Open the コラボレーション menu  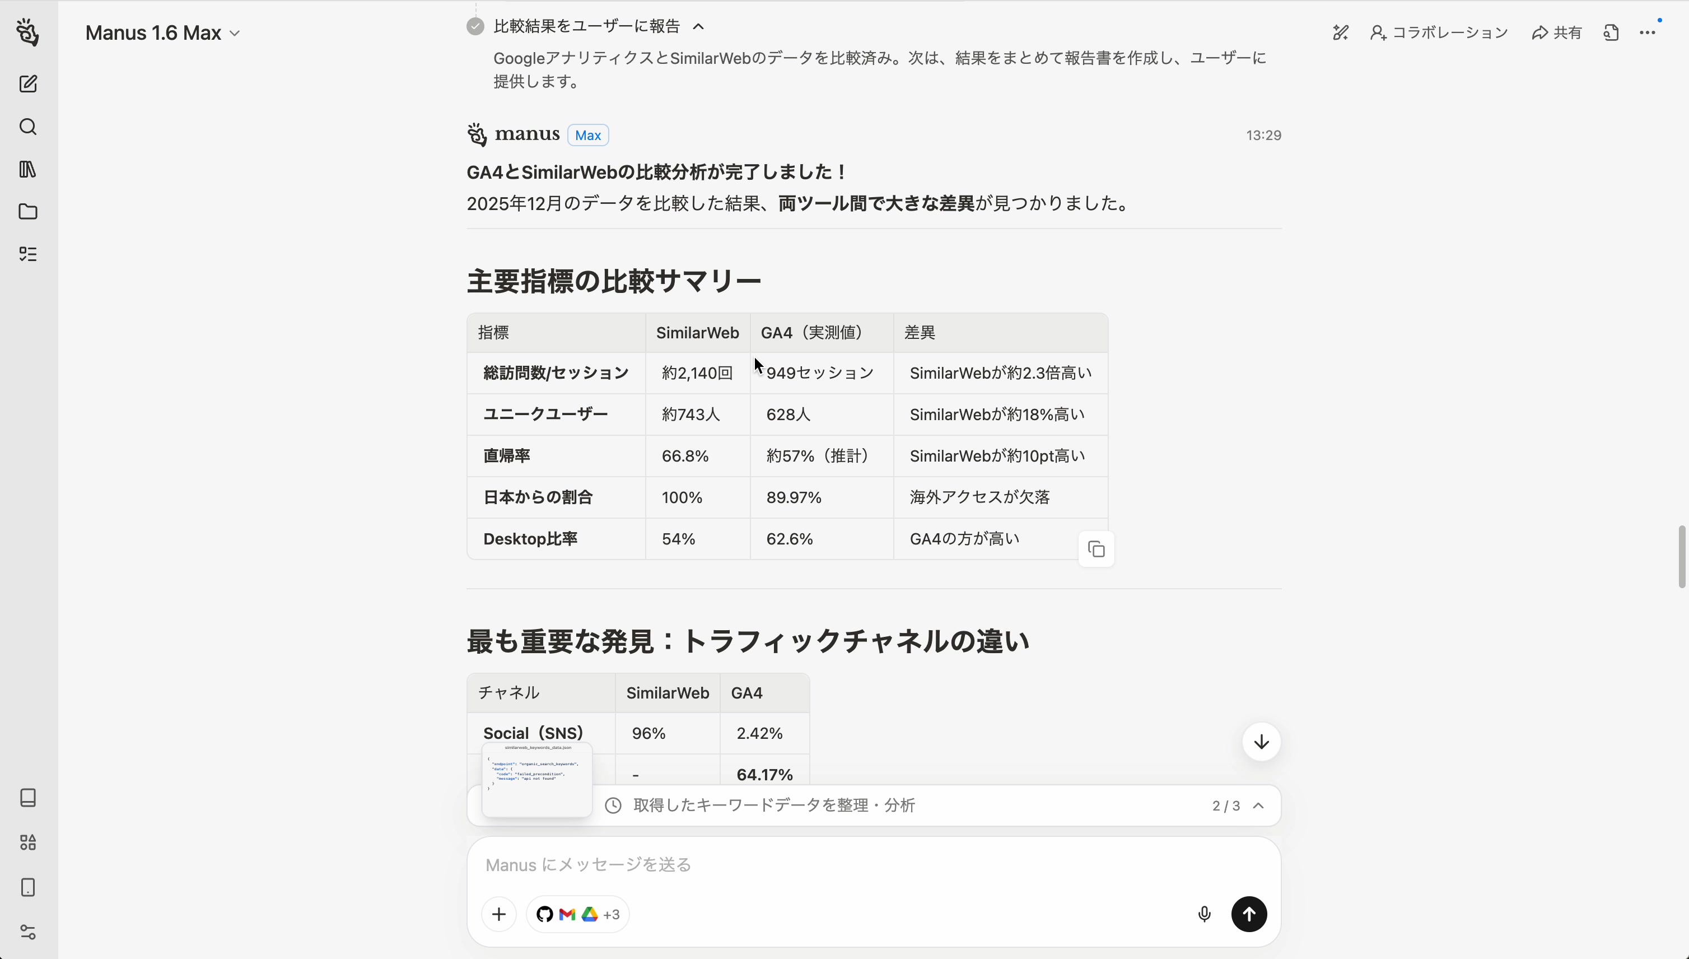(x=1438, y=31)
